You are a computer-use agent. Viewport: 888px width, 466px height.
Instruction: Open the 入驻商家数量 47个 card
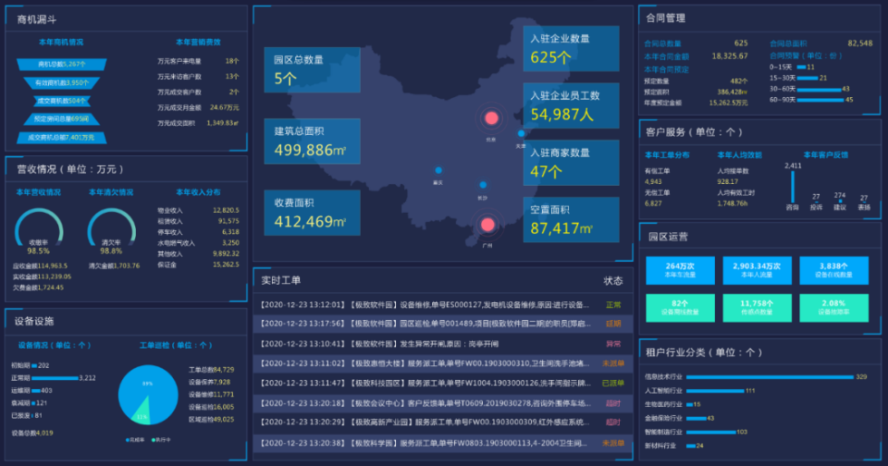(571, 162)
